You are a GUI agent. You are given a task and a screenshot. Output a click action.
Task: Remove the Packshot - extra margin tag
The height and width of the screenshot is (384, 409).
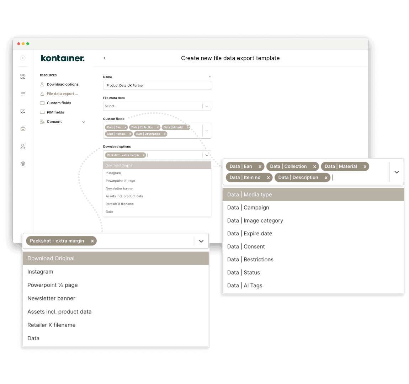click(x=92, y=241)
